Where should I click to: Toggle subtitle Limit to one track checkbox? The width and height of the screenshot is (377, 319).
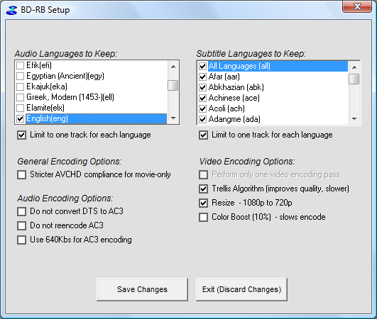(203, 135)
